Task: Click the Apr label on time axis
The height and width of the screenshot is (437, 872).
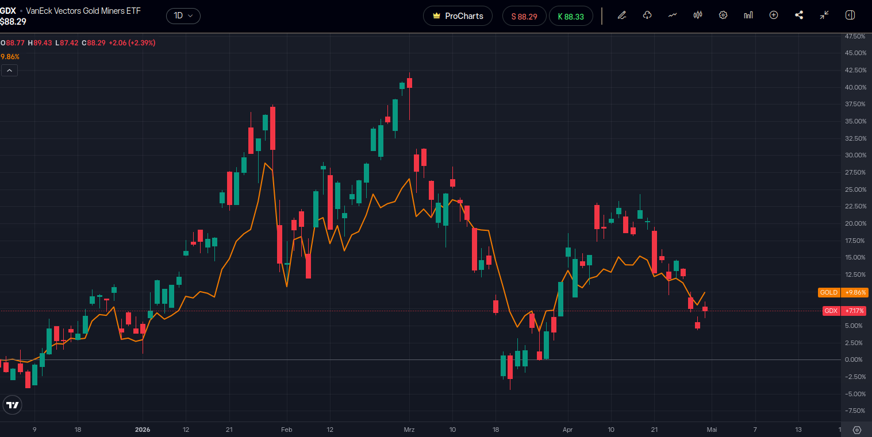Action: [568, 430]
